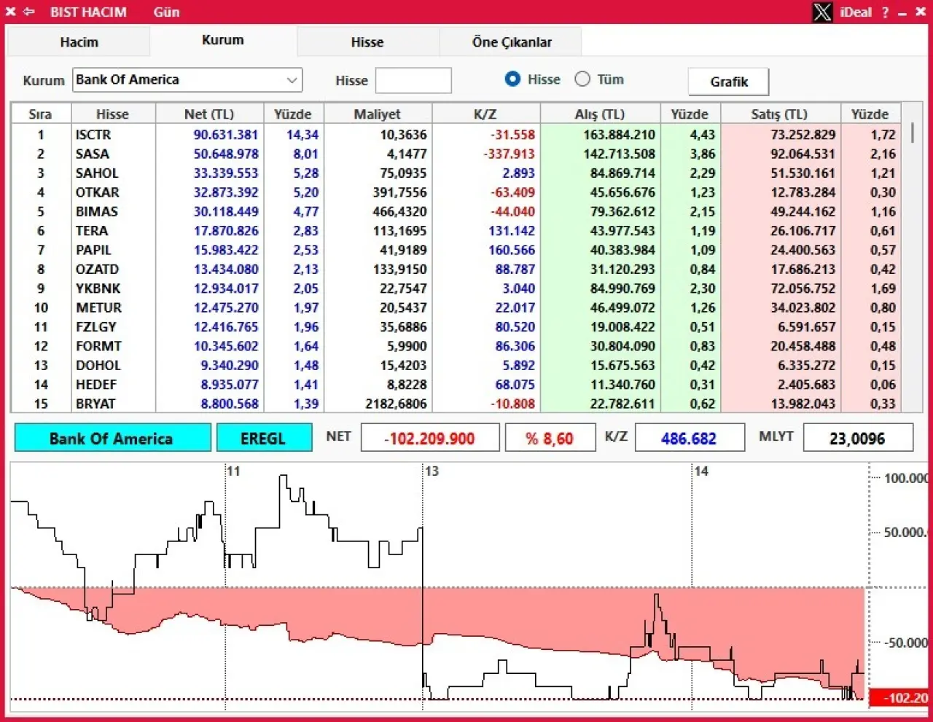Click Satış value 92.064.531
Viewport: 933px width, 722px height.
803,154
